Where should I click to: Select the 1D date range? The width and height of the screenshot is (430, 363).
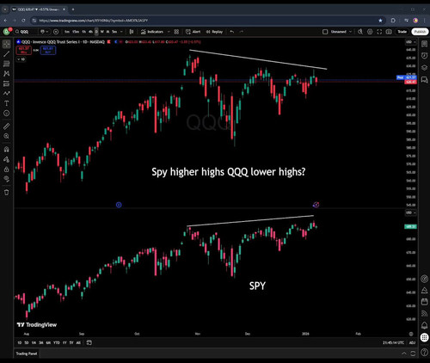[20, 342]
